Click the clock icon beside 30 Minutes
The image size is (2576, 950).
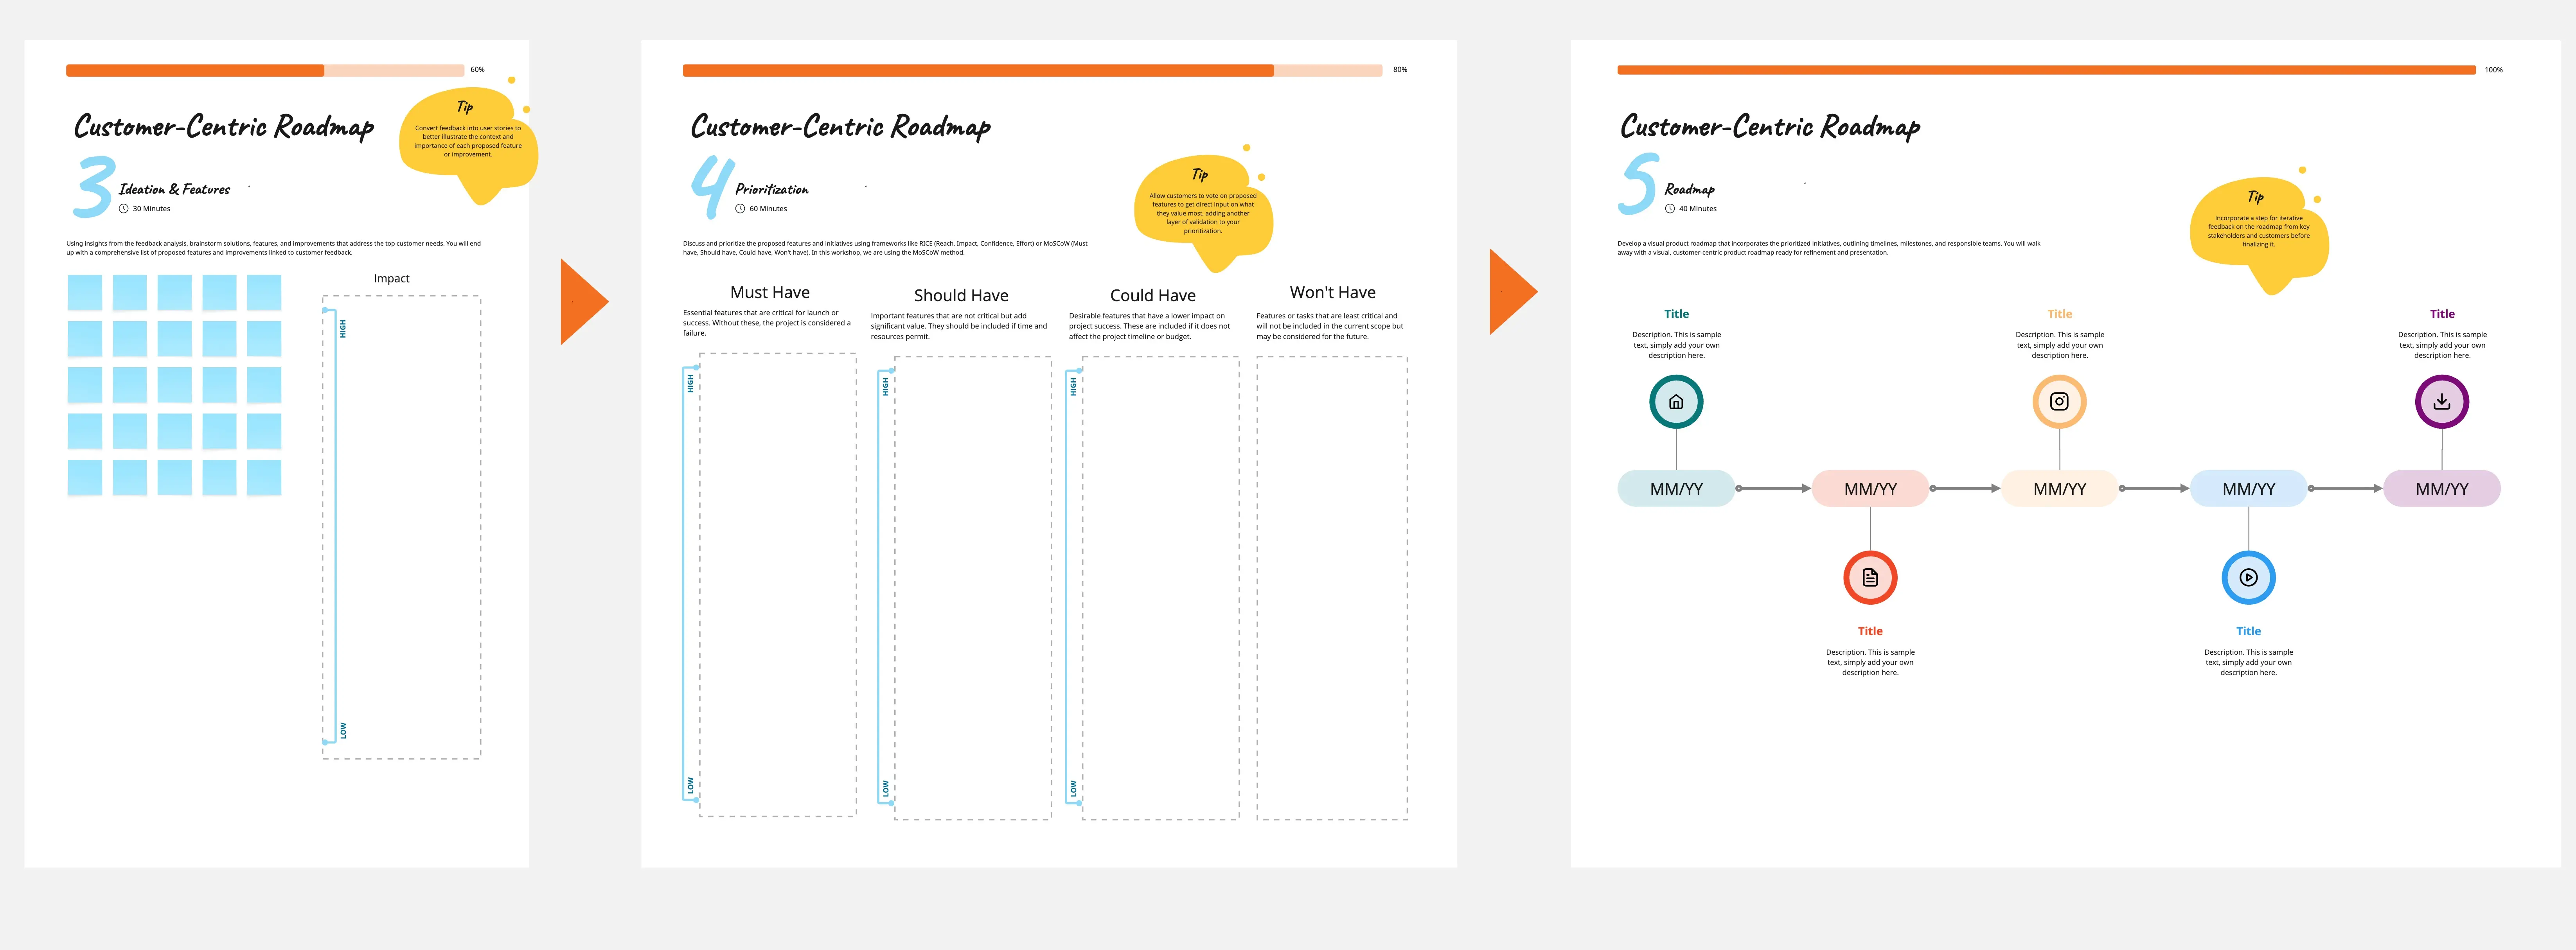(x=124, y=209)
